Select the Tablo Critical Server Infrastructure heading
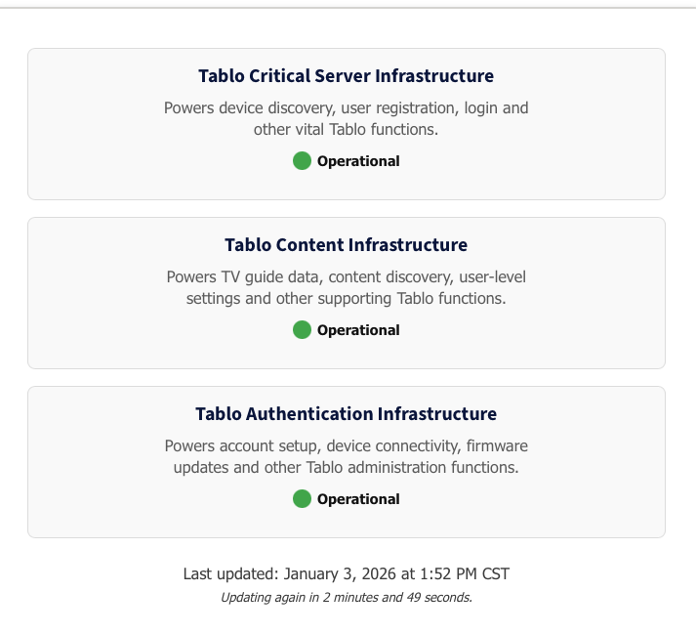The image size is (696, 634). (346, 76)
